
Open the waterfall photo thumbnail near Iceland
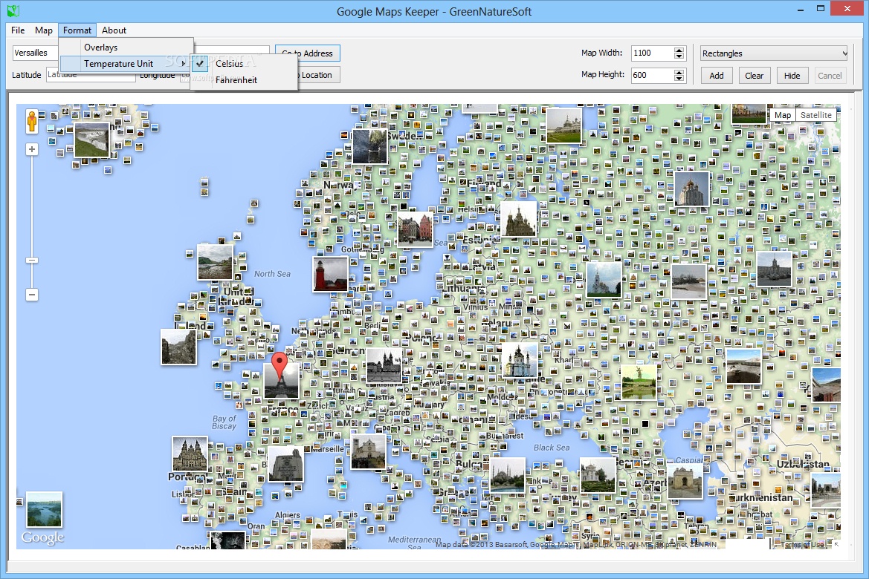click(91, 140)
